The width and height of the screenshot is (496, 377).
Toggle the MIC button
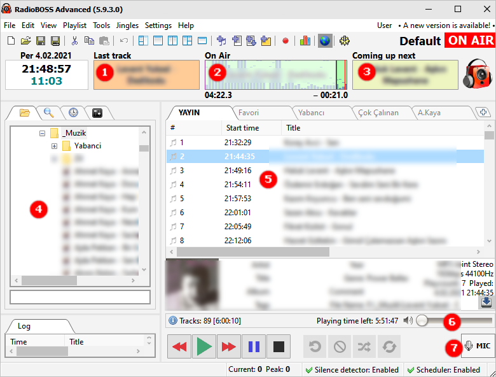478,346
